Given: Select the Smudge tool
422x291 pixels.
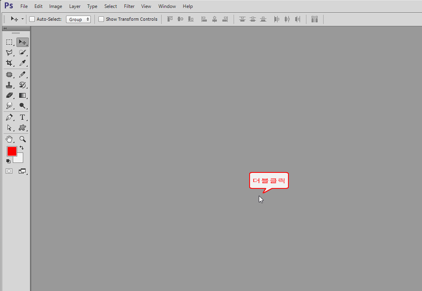Looking at the screenshot, I should pos(10,106).
